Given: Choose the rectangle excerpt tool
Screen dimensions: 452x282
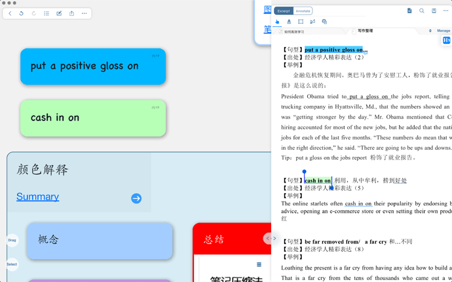Looking at the screenshot, I should point(301,22).
